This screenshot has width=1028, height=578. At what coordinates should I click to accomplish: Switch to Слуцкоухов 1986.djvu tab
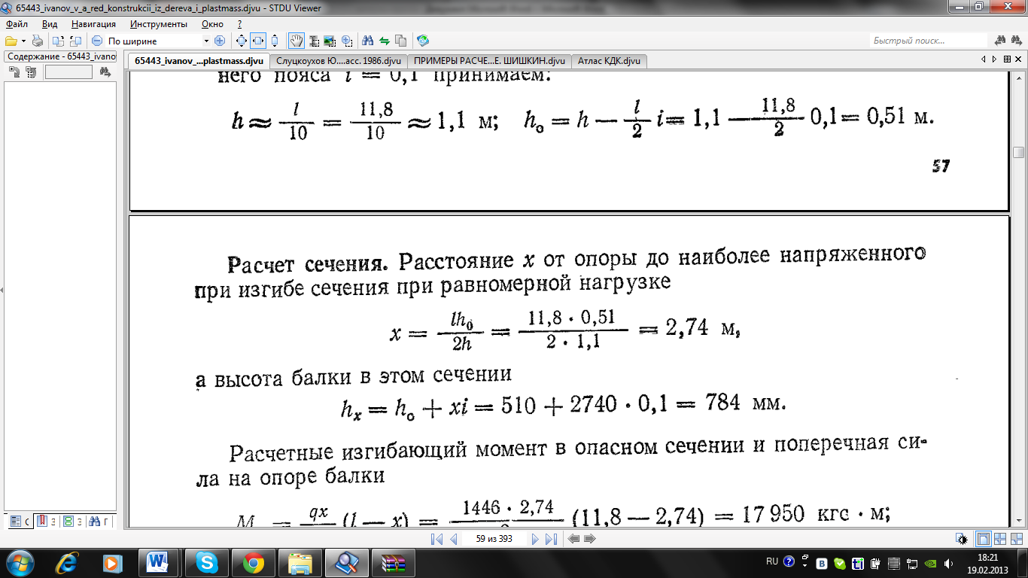339,61
